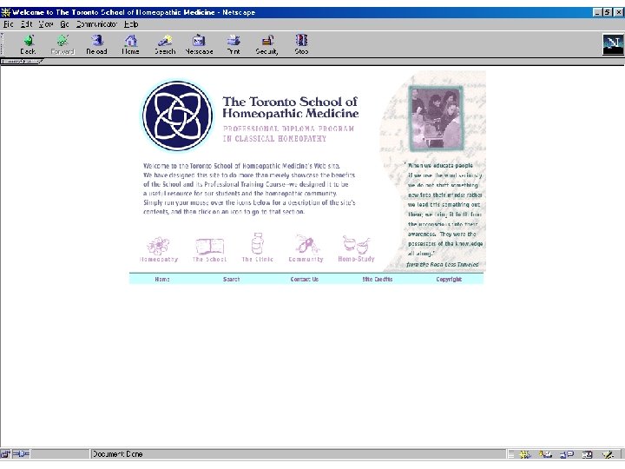Open Address Book from component bar
The image size is (625, 469).
(x=587, y=454)
